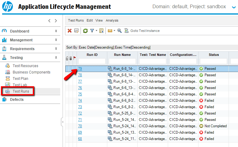The image size is (238, 147).
Task: Open the Defects module
Action: 17,100
